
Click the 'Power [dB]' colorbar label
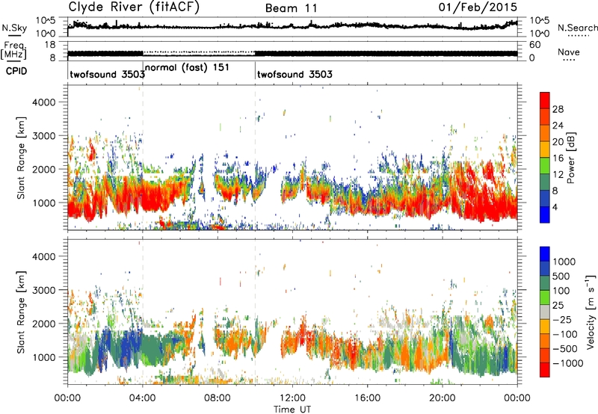(570, 158)
